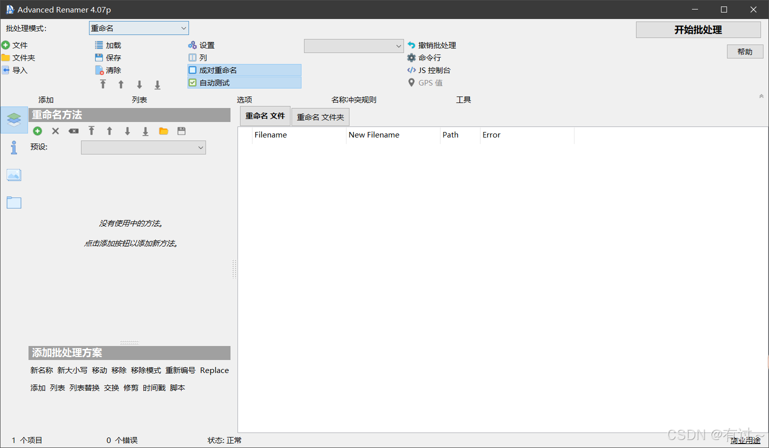769x448 pixels.
Task: Clear the list with 清除
Action: pyautogui.click(x=108, y=70)
